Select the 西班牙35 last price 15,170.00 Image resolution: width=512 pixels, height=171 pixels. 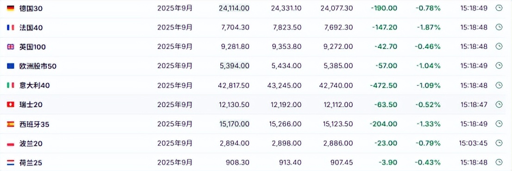234,124
